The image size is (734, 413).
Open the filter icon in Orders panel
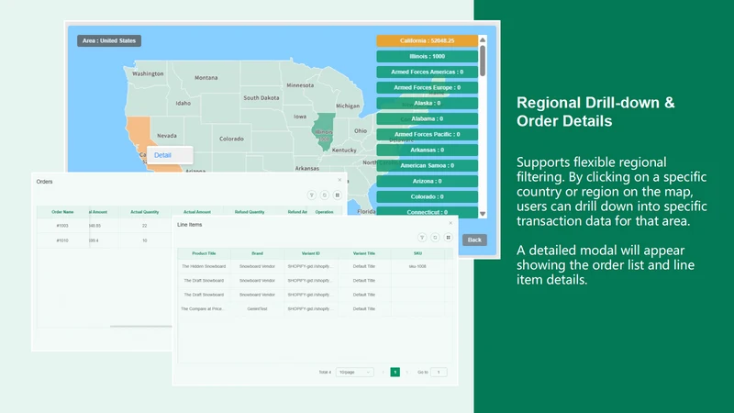point(311,195)
